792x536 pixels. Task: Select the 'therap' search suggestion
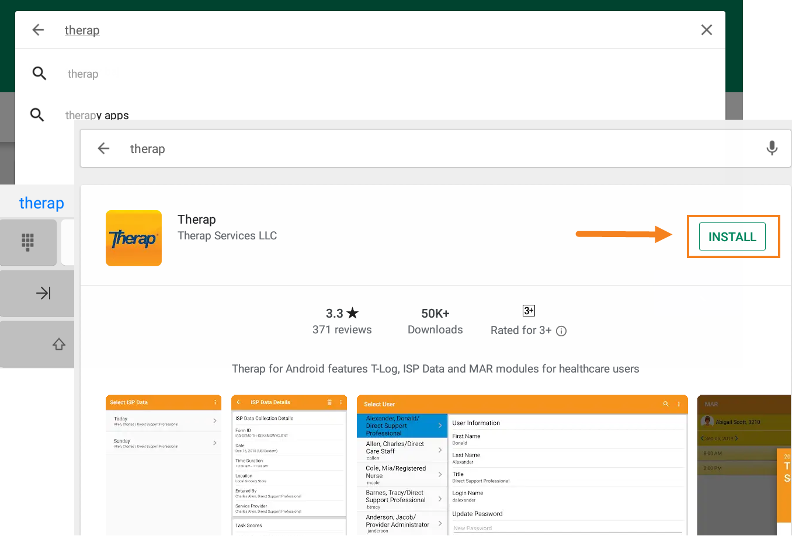[83, 74]
